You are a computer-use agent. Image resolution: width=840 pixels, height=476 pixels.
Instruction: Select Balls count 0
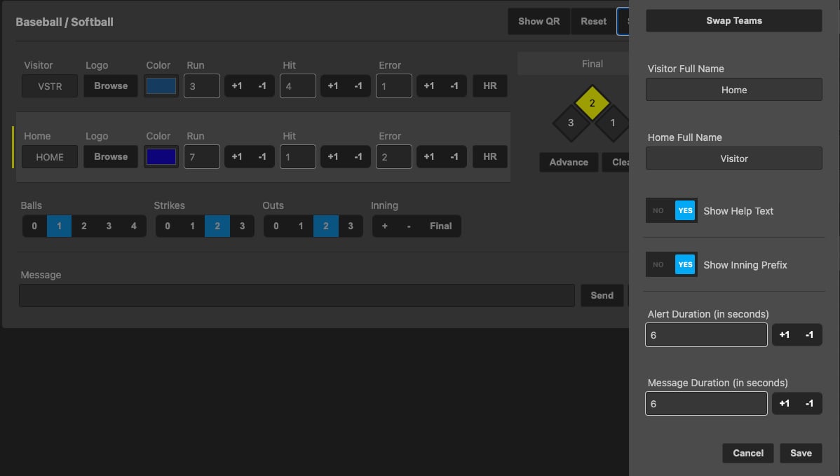34,226
